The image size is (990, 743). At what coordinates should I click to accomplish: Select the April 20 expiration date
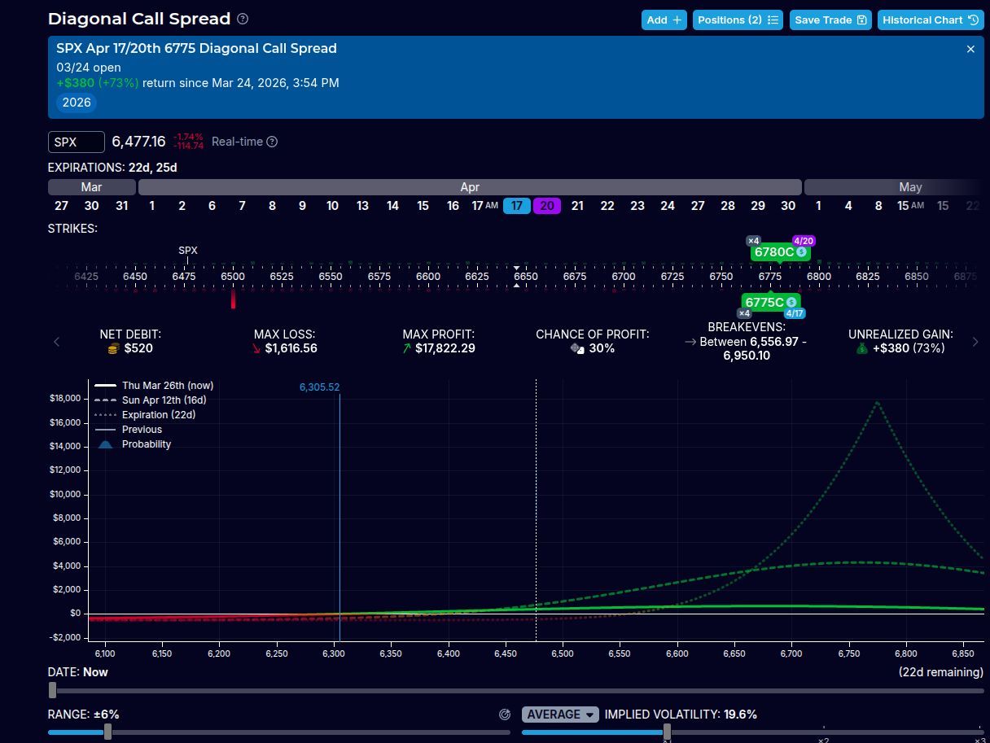click(x=547, y=206)
